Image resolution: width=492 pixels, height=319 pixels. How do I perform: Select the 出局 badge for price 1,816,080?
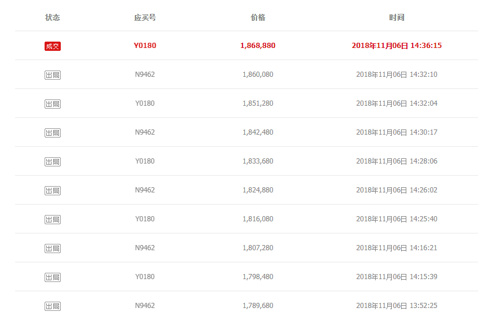[53, 220]
